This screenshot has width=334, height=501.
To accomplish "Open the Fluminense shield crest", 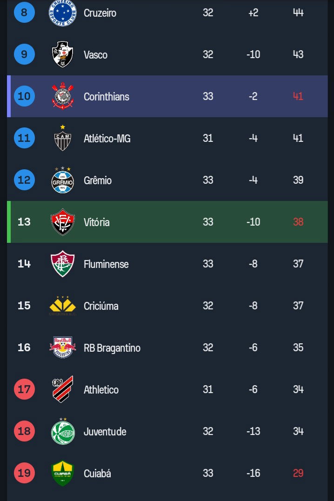I will click(63, 264).
